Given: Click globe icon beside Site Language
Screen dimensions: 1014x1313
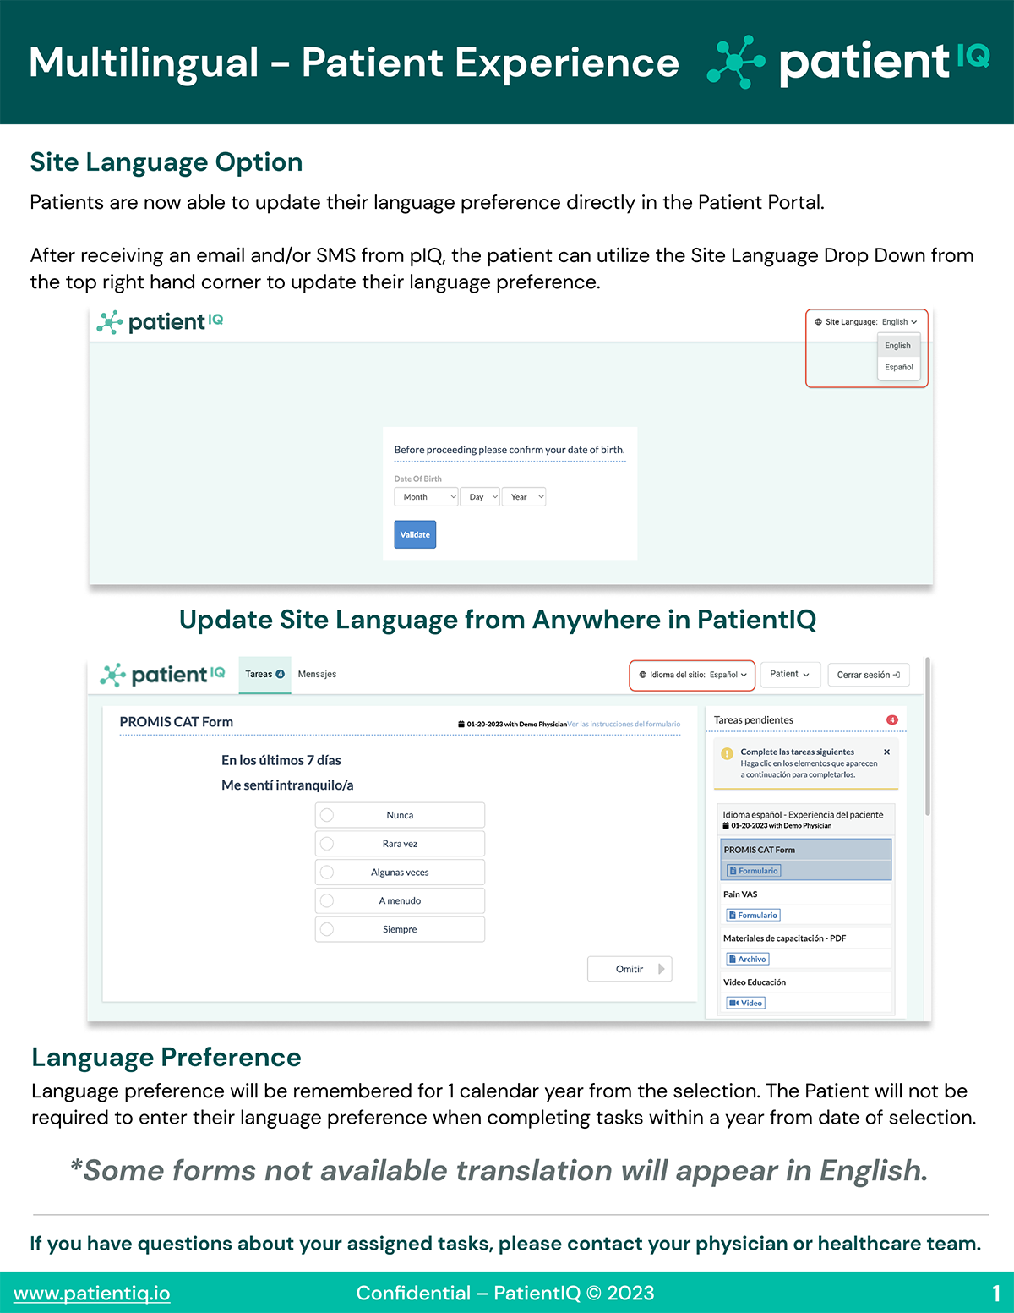Looking at the screenshot, I should [x=818, y=322].
